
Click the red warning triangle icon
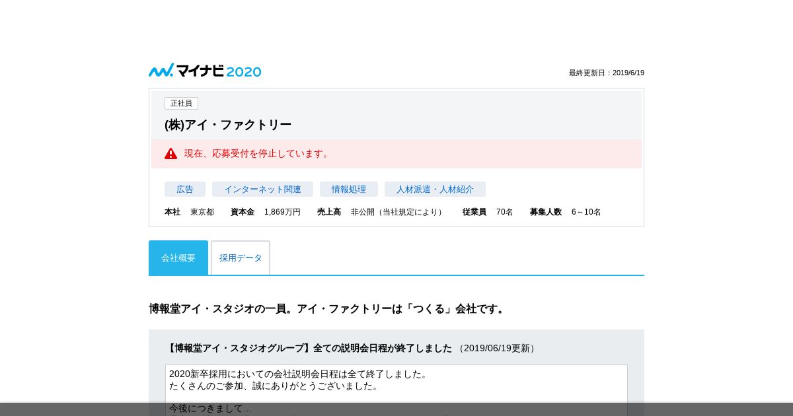pyautogui.click(x=171, y=153)
